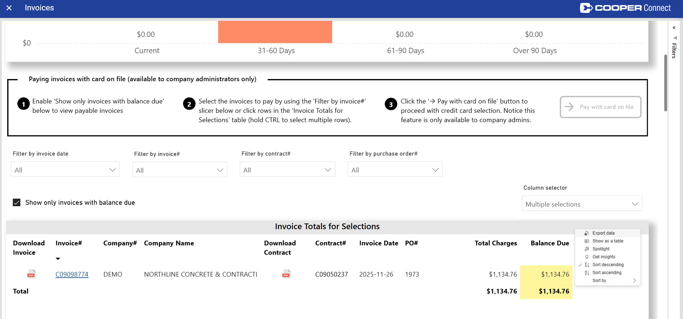The width and height of the screenshot is (683, 319).
Task: Click the 61-90 Days aging label
Action: (x=406, y=51)
